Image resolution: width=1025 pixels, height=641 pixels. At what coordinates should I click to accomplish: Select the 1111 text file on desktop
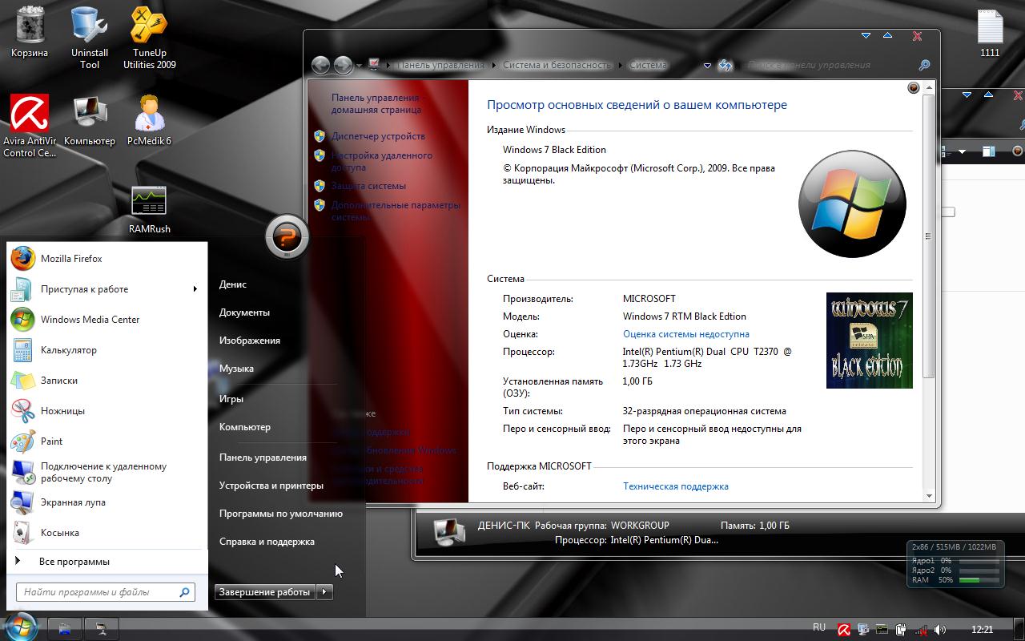(x=990, y=32)
